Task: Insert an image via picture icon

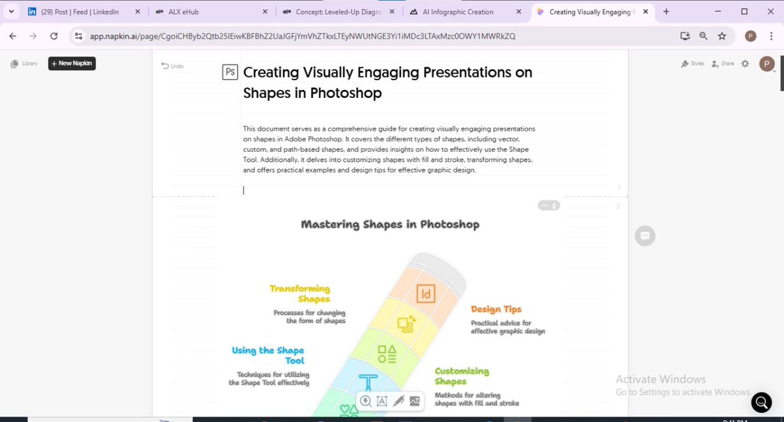Action: [414, 401]
